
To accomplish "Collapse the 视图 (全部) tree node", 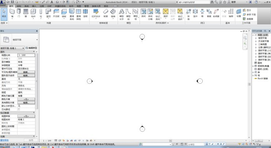I will [253, 35].
